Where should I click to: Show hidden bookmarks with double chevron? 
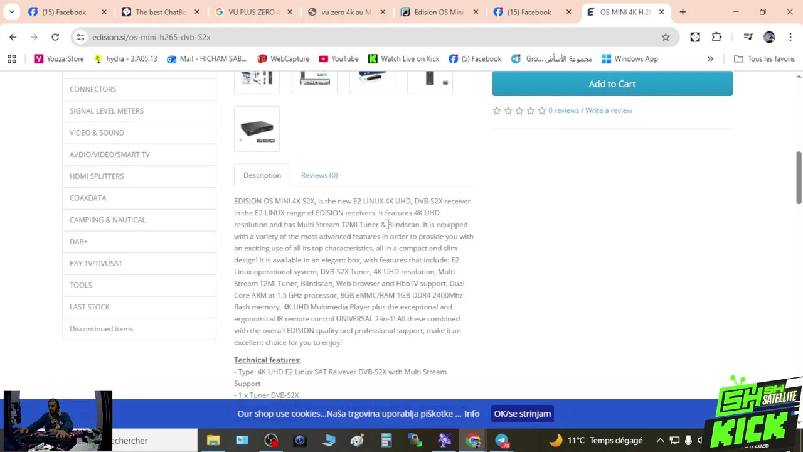coord(710,59)
